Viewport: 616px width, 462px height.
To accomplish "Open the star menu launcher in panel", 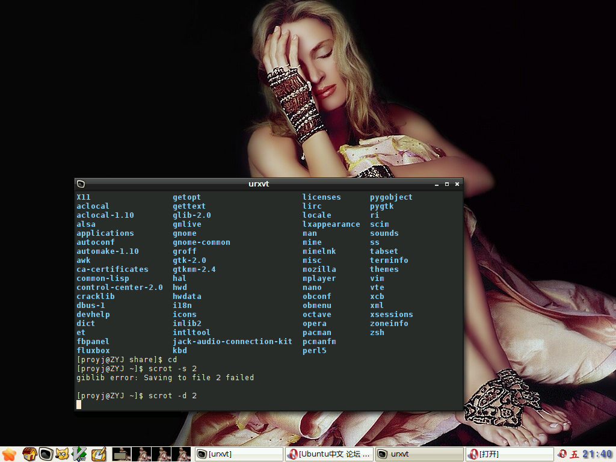I will click(8, 454).
